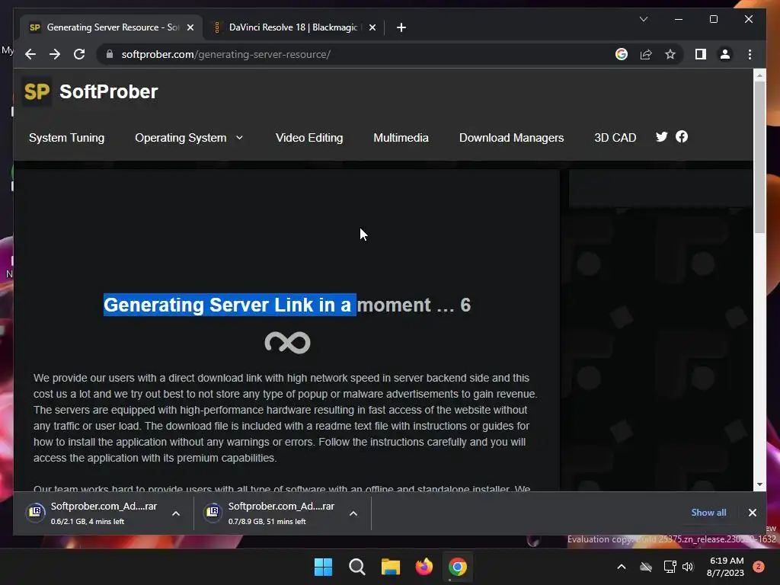780x585 pixels.
Task: Close the DaVinci Resolve 18 tab
Action: pos(372,27)
